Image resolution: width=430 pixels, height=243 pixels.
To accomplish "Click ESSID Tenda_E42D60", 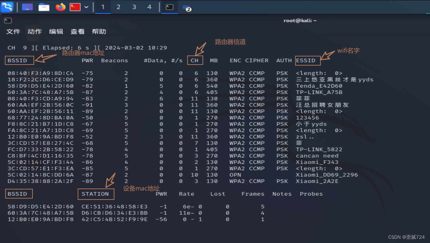I will point(319,86).
